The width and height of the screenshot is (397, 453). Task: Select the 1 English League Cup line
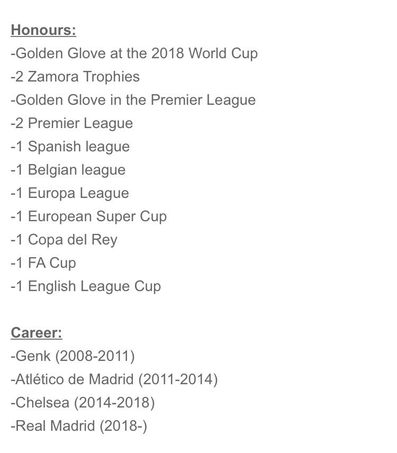pyautogui.click(x=86, y=286)
